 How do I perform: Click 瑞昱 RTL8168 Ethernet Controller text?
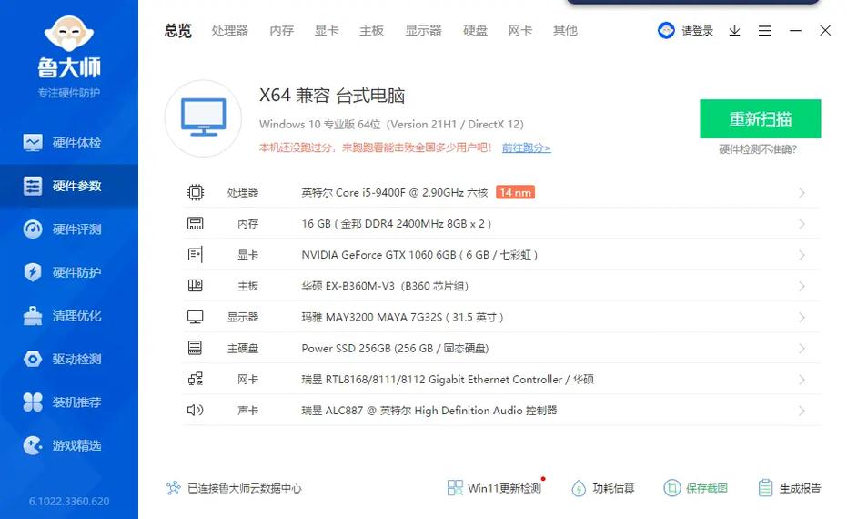tap(448, 380)
